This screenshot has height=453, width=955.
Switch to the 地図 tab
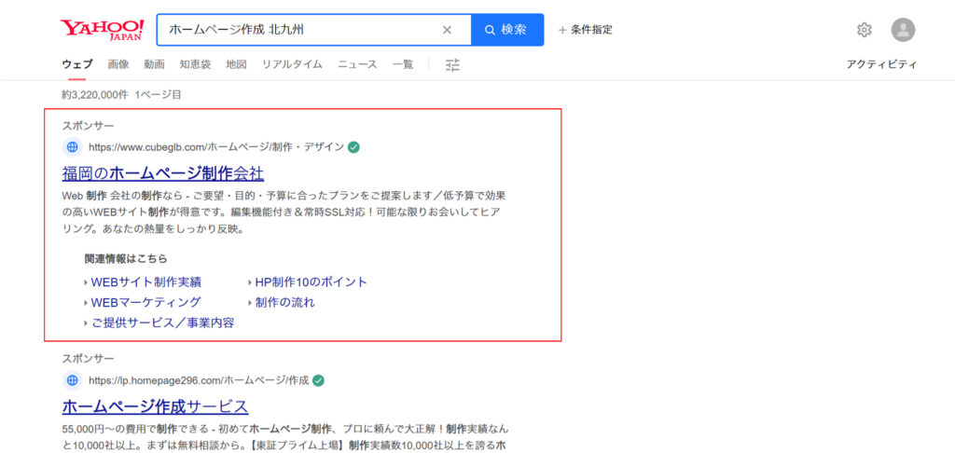(x=236, y=64)
